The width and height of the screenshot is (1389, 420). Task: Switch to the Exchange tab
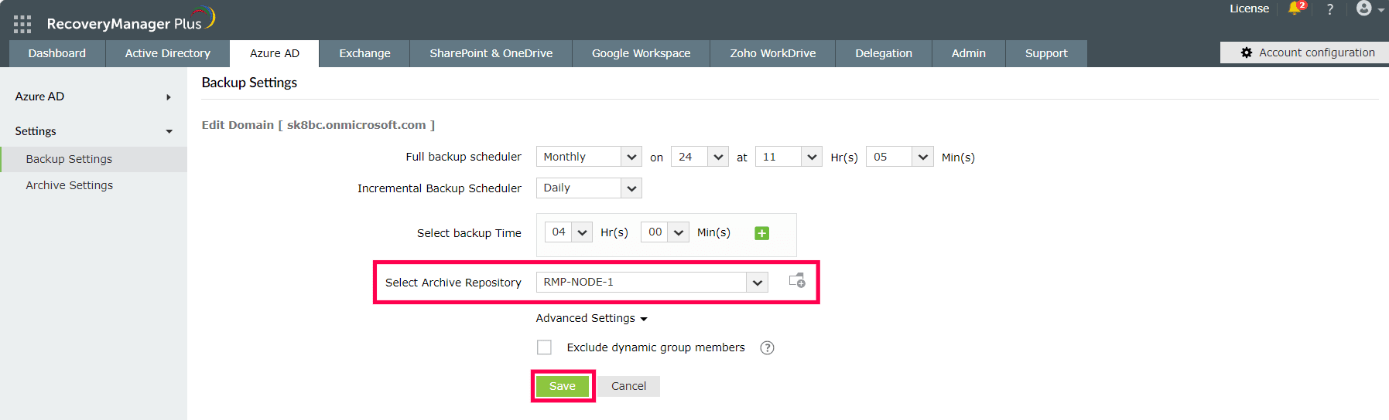(x=364, y=53)
